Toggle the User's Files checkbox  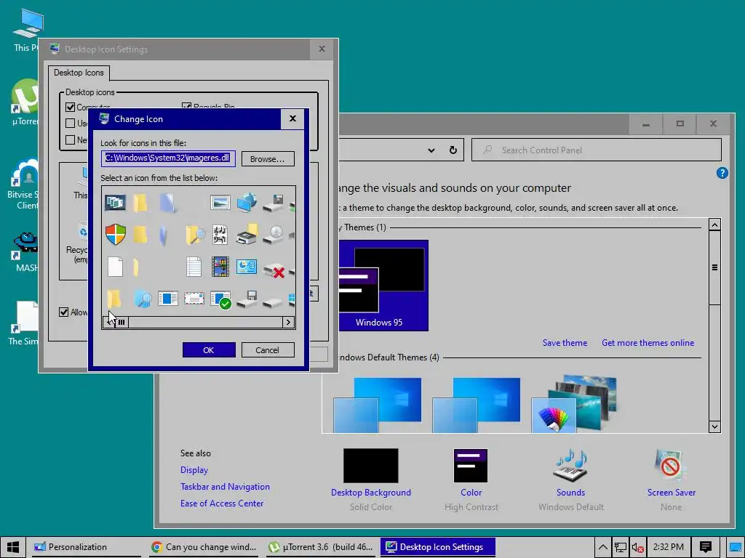71,124
